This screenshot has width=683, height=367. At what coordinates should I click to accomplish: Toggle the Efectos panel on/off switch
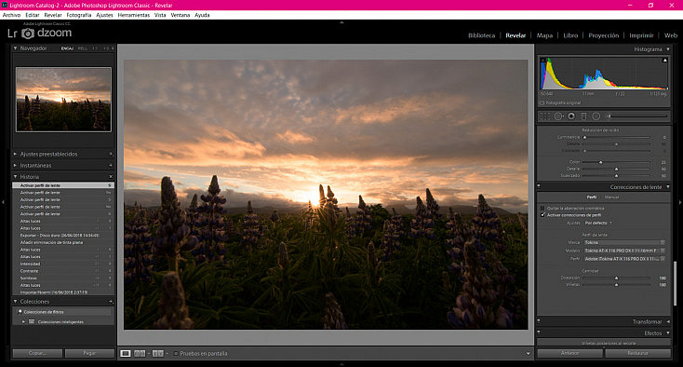pos(540,333)
